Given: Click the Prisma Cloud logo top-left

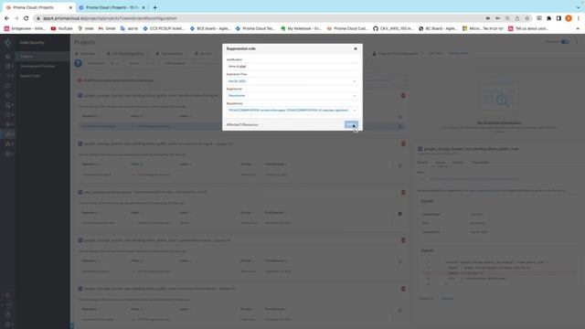Looking at the screenshot, I should coord(8,43).
